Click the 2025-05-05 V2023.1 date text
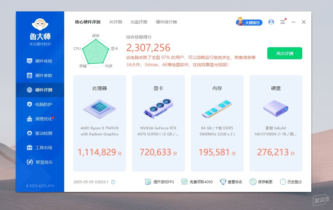Screen dimensions: 333x210 (x=91, y=182)
